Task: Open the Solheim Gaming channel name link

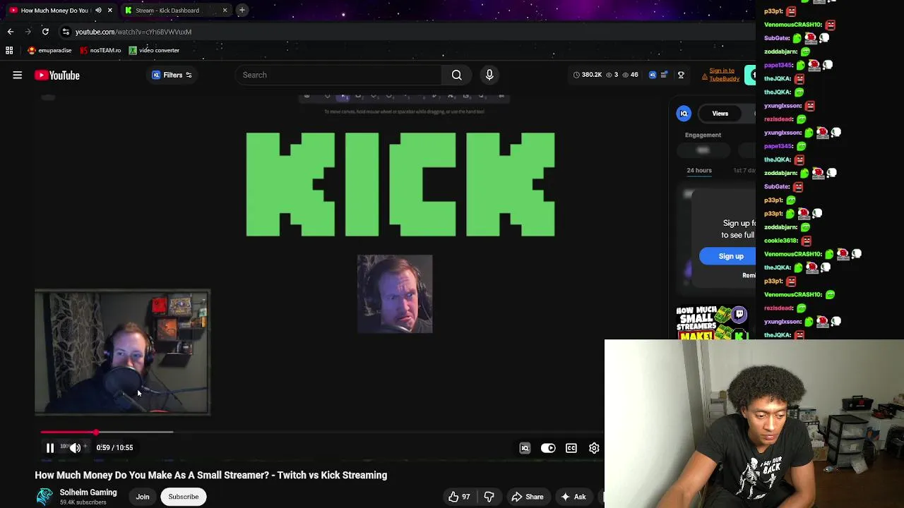Action: [x=88, y=492]
